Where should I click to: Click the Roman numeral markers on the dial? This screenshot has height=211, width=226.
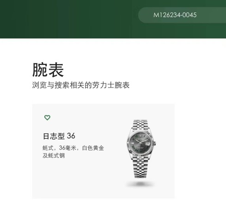click(x=135, y=149)
